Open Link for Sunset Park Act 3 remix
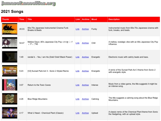This screenshot has height=121, width=161. tap(78, 71)
